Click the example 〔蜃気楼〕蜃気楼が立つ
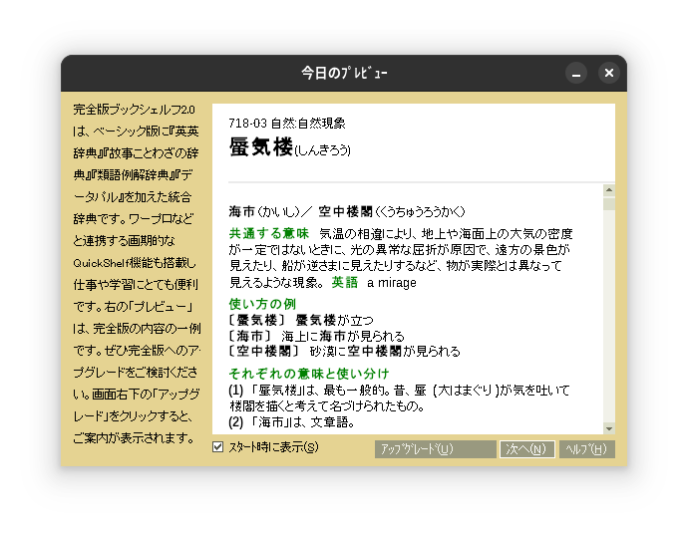688x533 pixels. point(301,320)
